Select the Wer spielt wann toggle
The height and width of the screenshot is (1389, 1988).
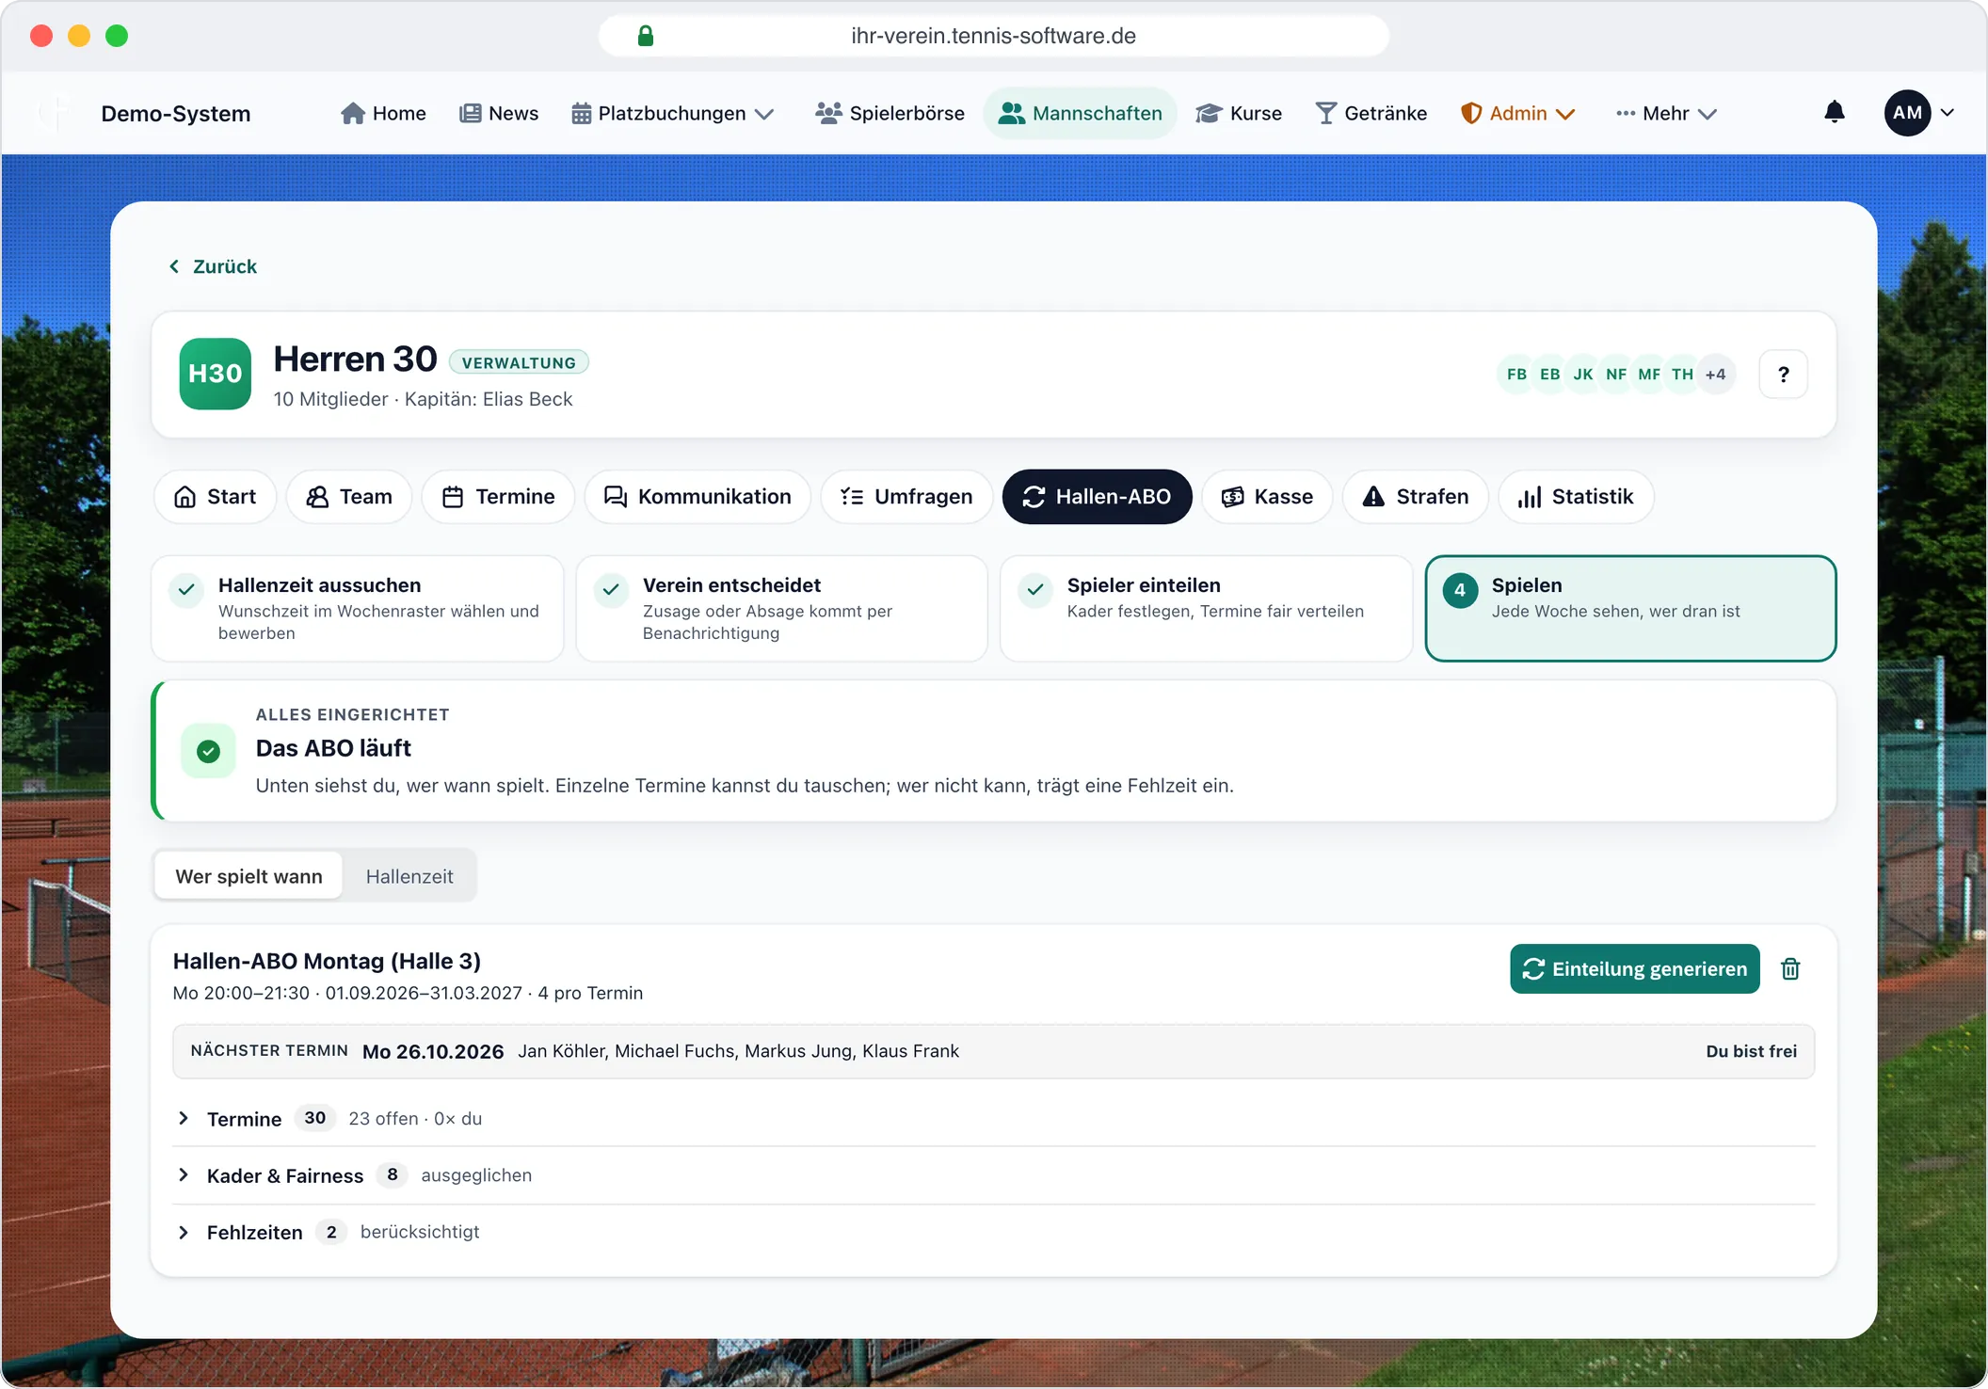(x=248, y=876)
